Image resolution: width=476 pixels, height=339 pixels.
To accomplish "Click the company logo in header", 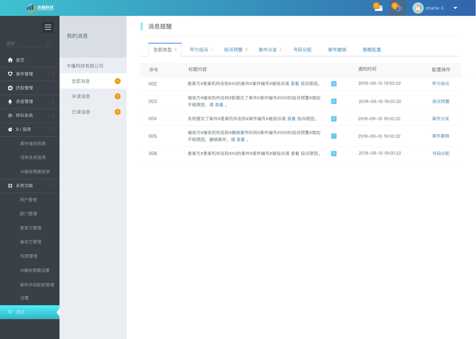I will tap(40, 7).
